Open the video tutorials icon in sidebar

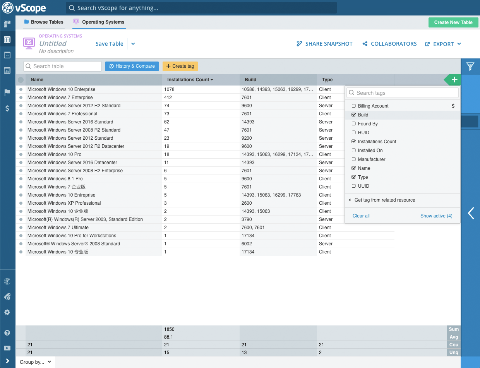[x=7, y=348]
